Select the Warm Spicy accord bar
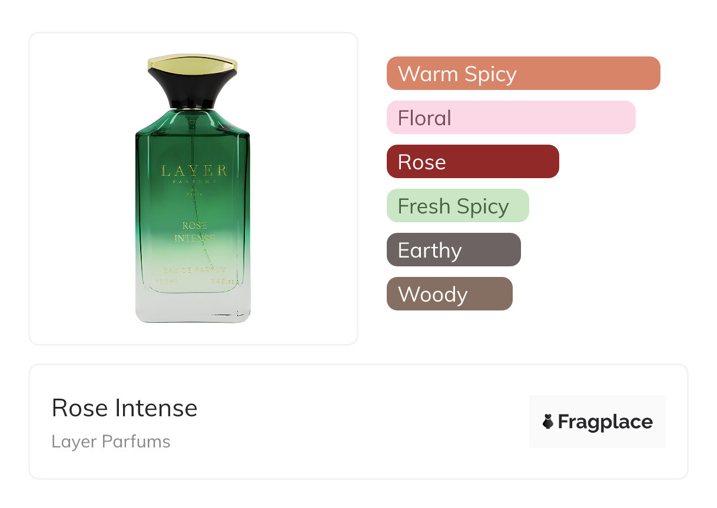Viewport: 717px width, 508px height. (523, 73)
